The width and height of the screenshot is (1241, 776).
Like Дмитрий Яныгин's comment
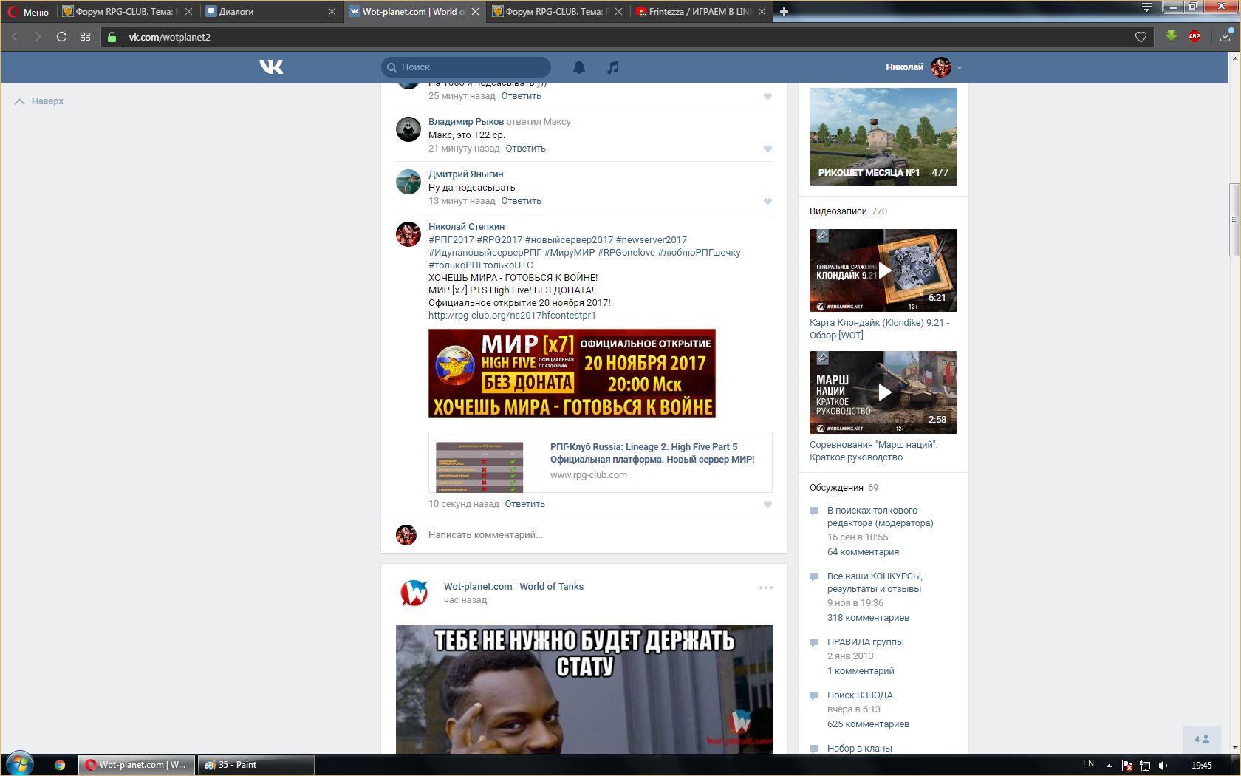click(767, 202)
